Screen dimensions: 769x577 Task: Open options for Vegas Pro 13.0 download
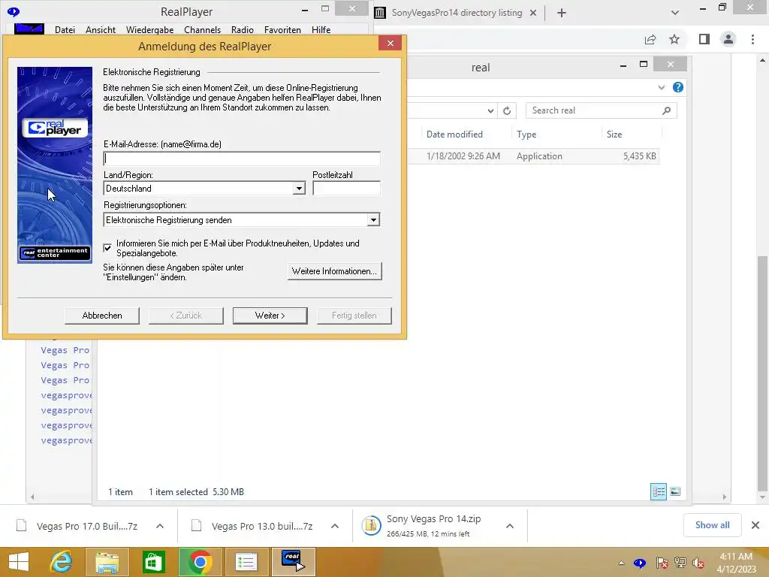click(335, 526)
